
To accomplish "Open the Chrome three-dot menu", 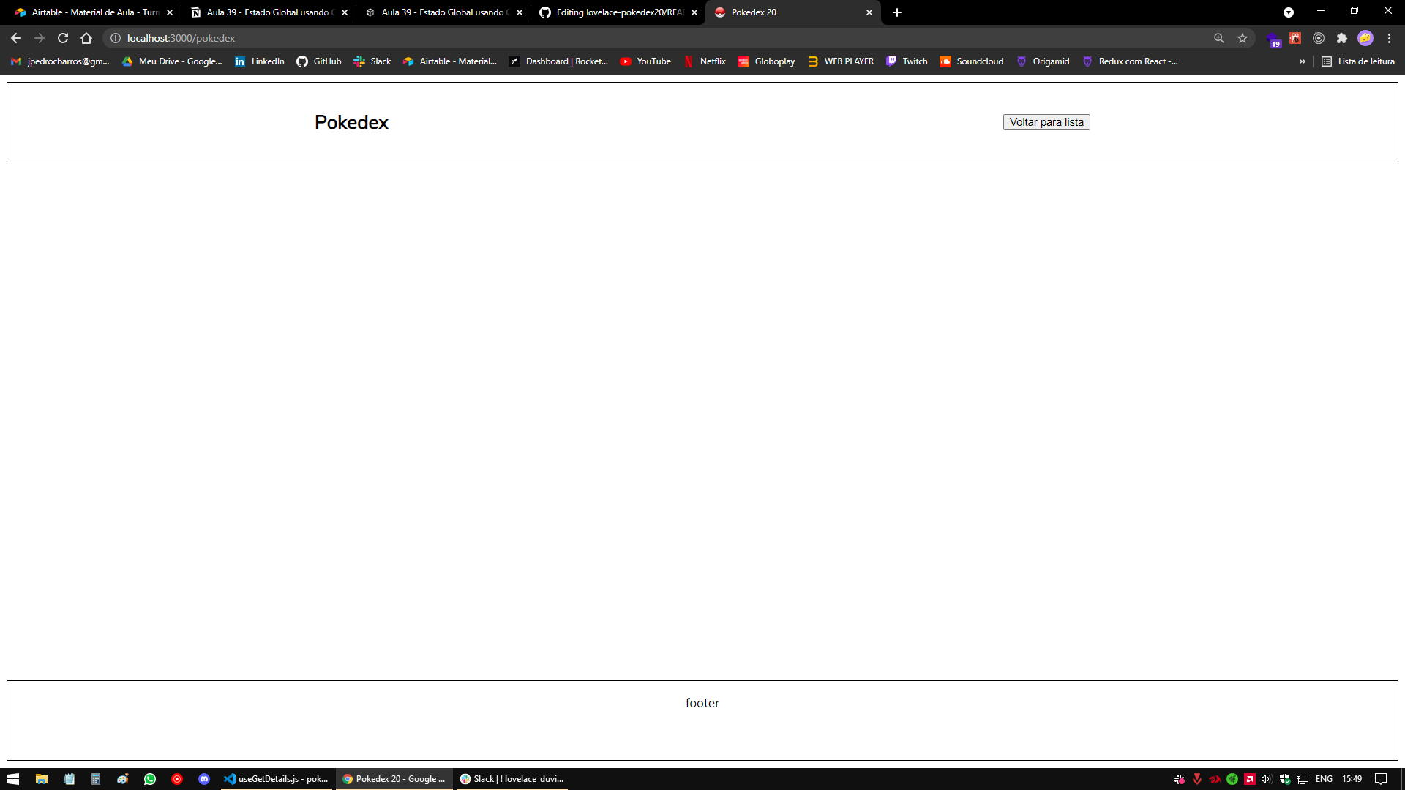I will point(1390,38).
